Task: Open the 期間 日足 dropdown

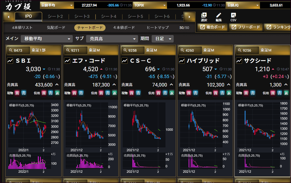Action: (x=163, y=39)
